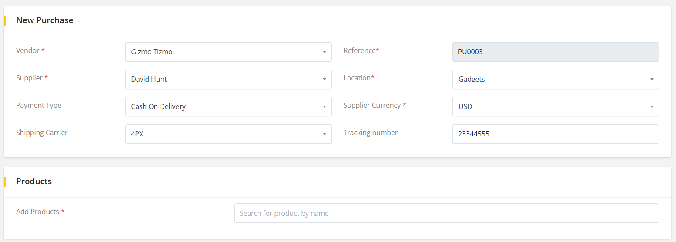The image size is (676, 242).
Task: Click the Supplier Currency arrow next to USD
Action: [652, 107]
